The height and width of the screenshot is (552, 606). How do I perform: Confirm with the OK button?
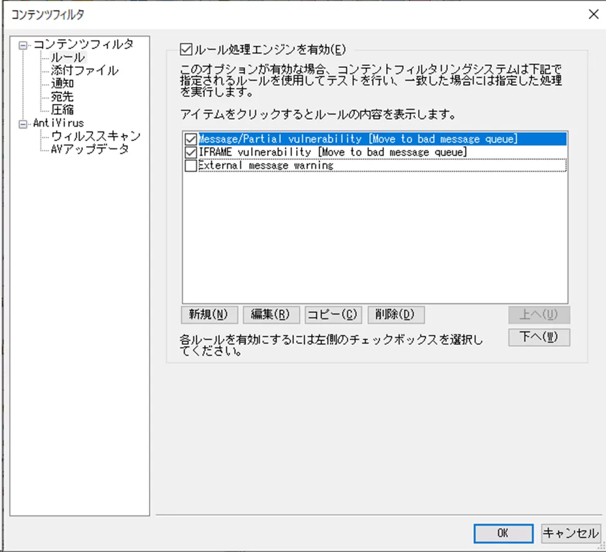(x=503, y=533)
